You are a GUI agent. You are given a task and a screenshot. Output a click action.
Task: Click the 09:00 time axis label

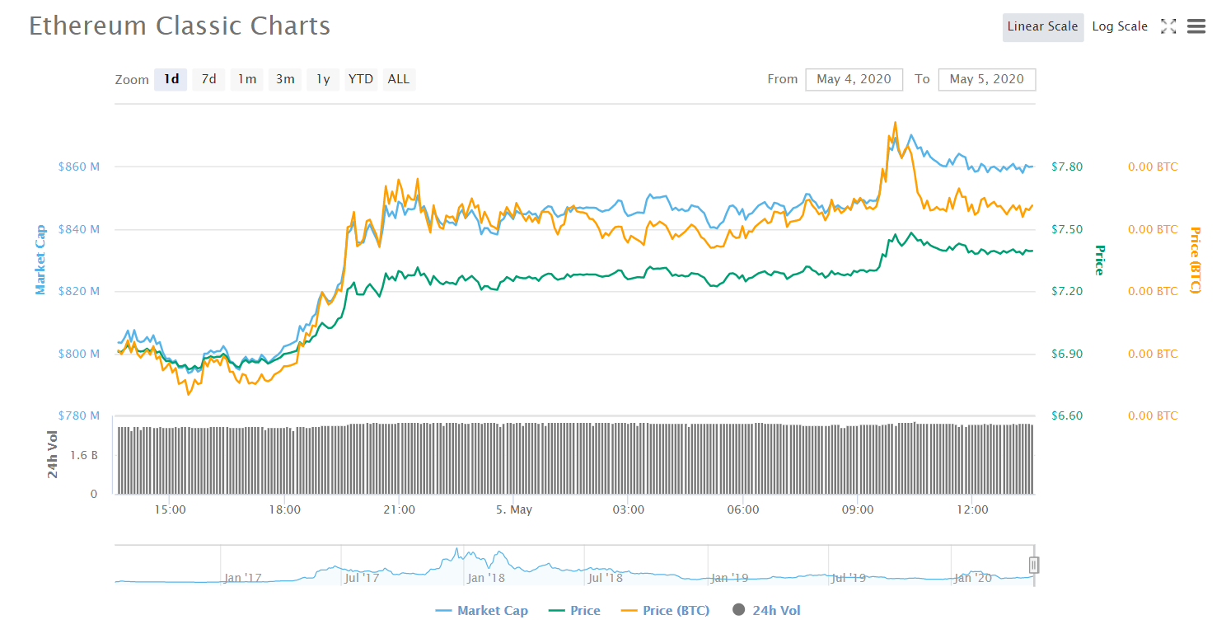(x=858, y=509)
